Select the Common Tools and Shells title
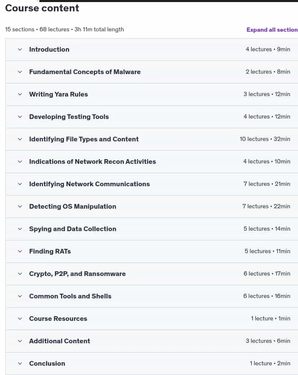298x375 pixels. click(70, 296)
